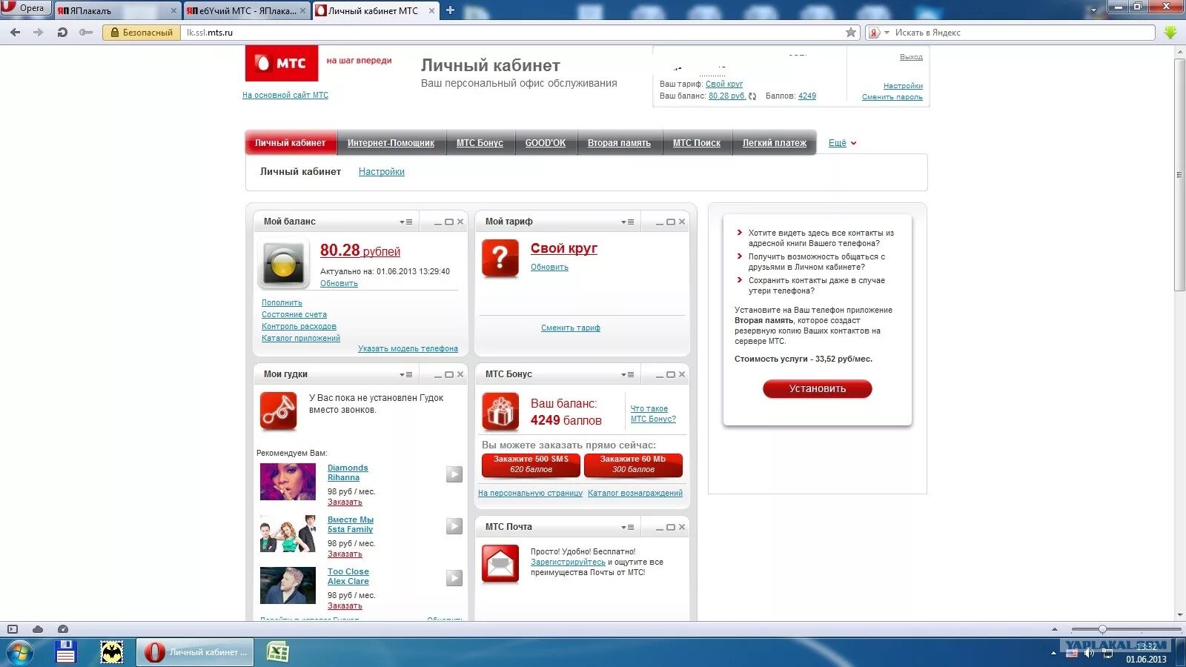Click the key (wand) icon in toolbar
The image size is (1186, 667).
(x=86, y=33)
